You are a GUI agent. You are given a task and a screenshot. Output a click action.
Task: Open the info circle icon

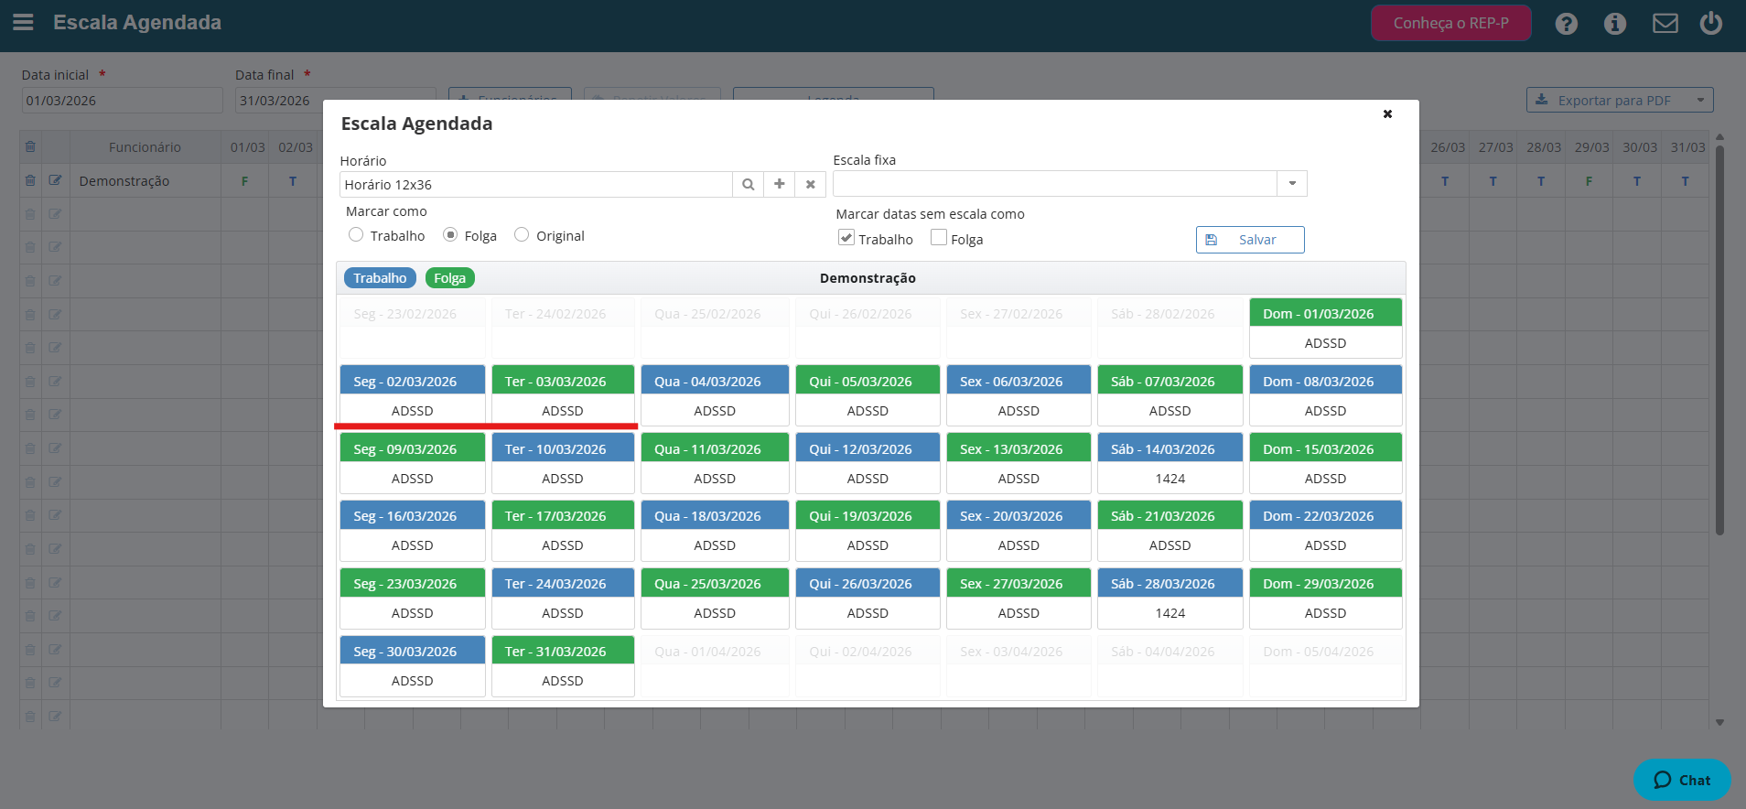coord(1615,24)
